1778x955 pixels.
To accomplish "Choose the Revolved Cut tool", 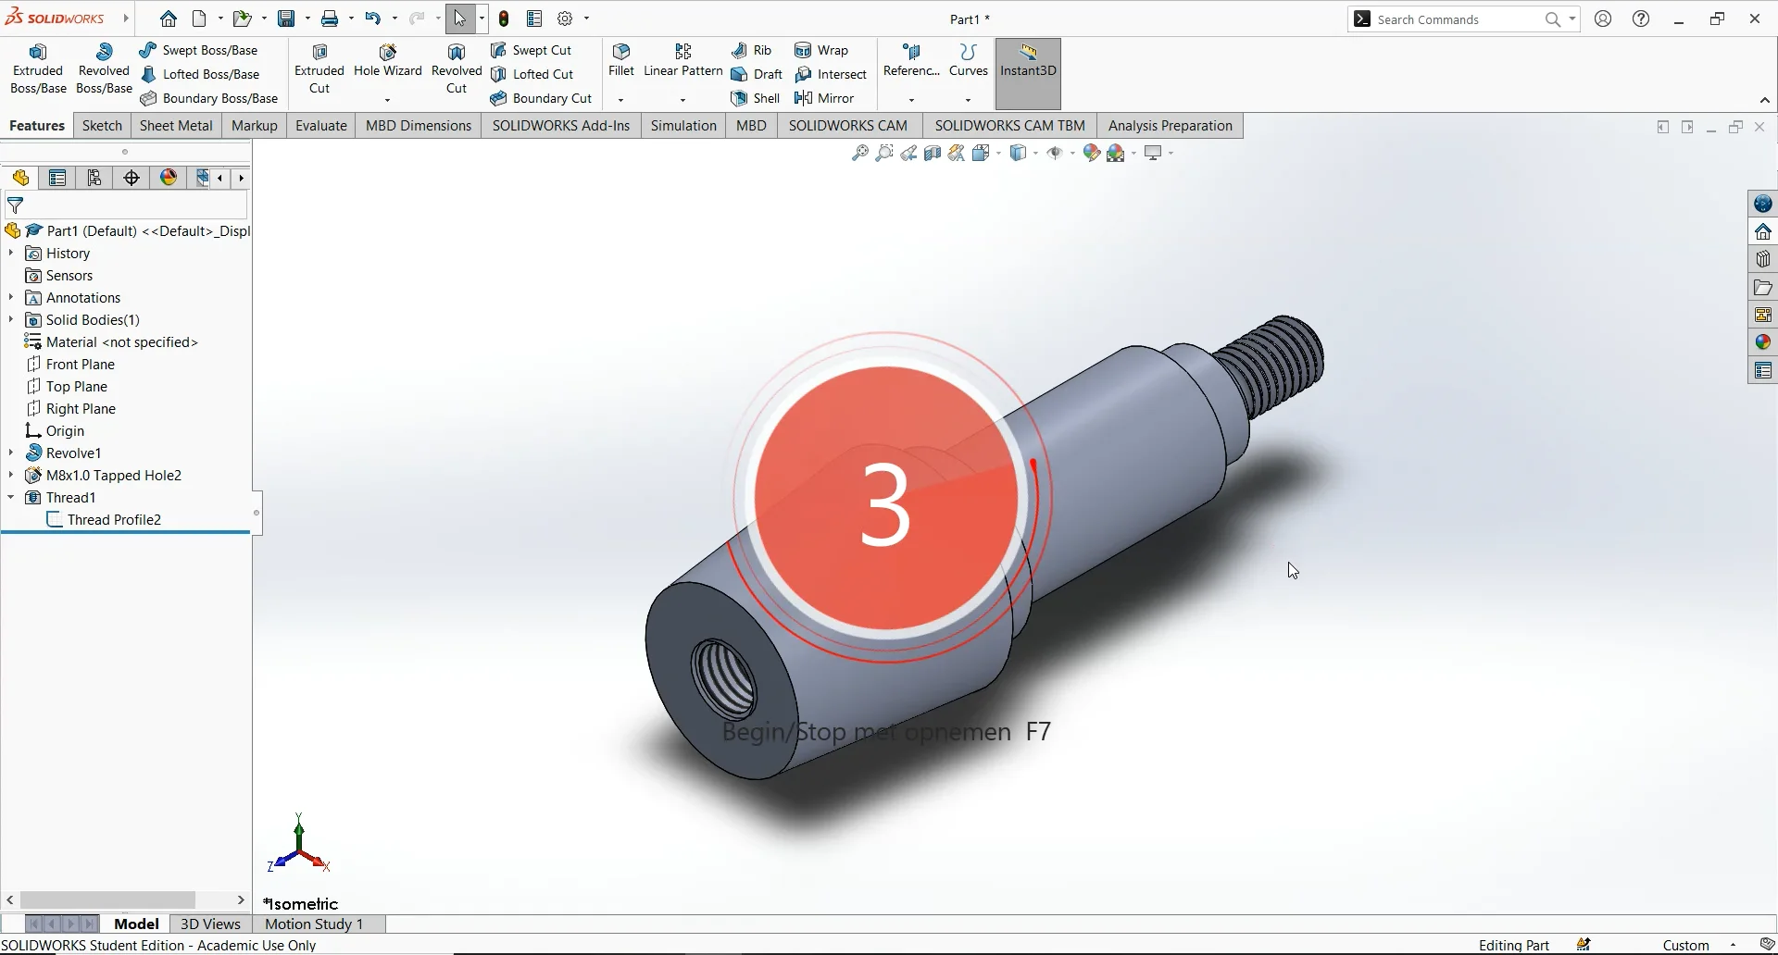I will [x=457, y=69].
